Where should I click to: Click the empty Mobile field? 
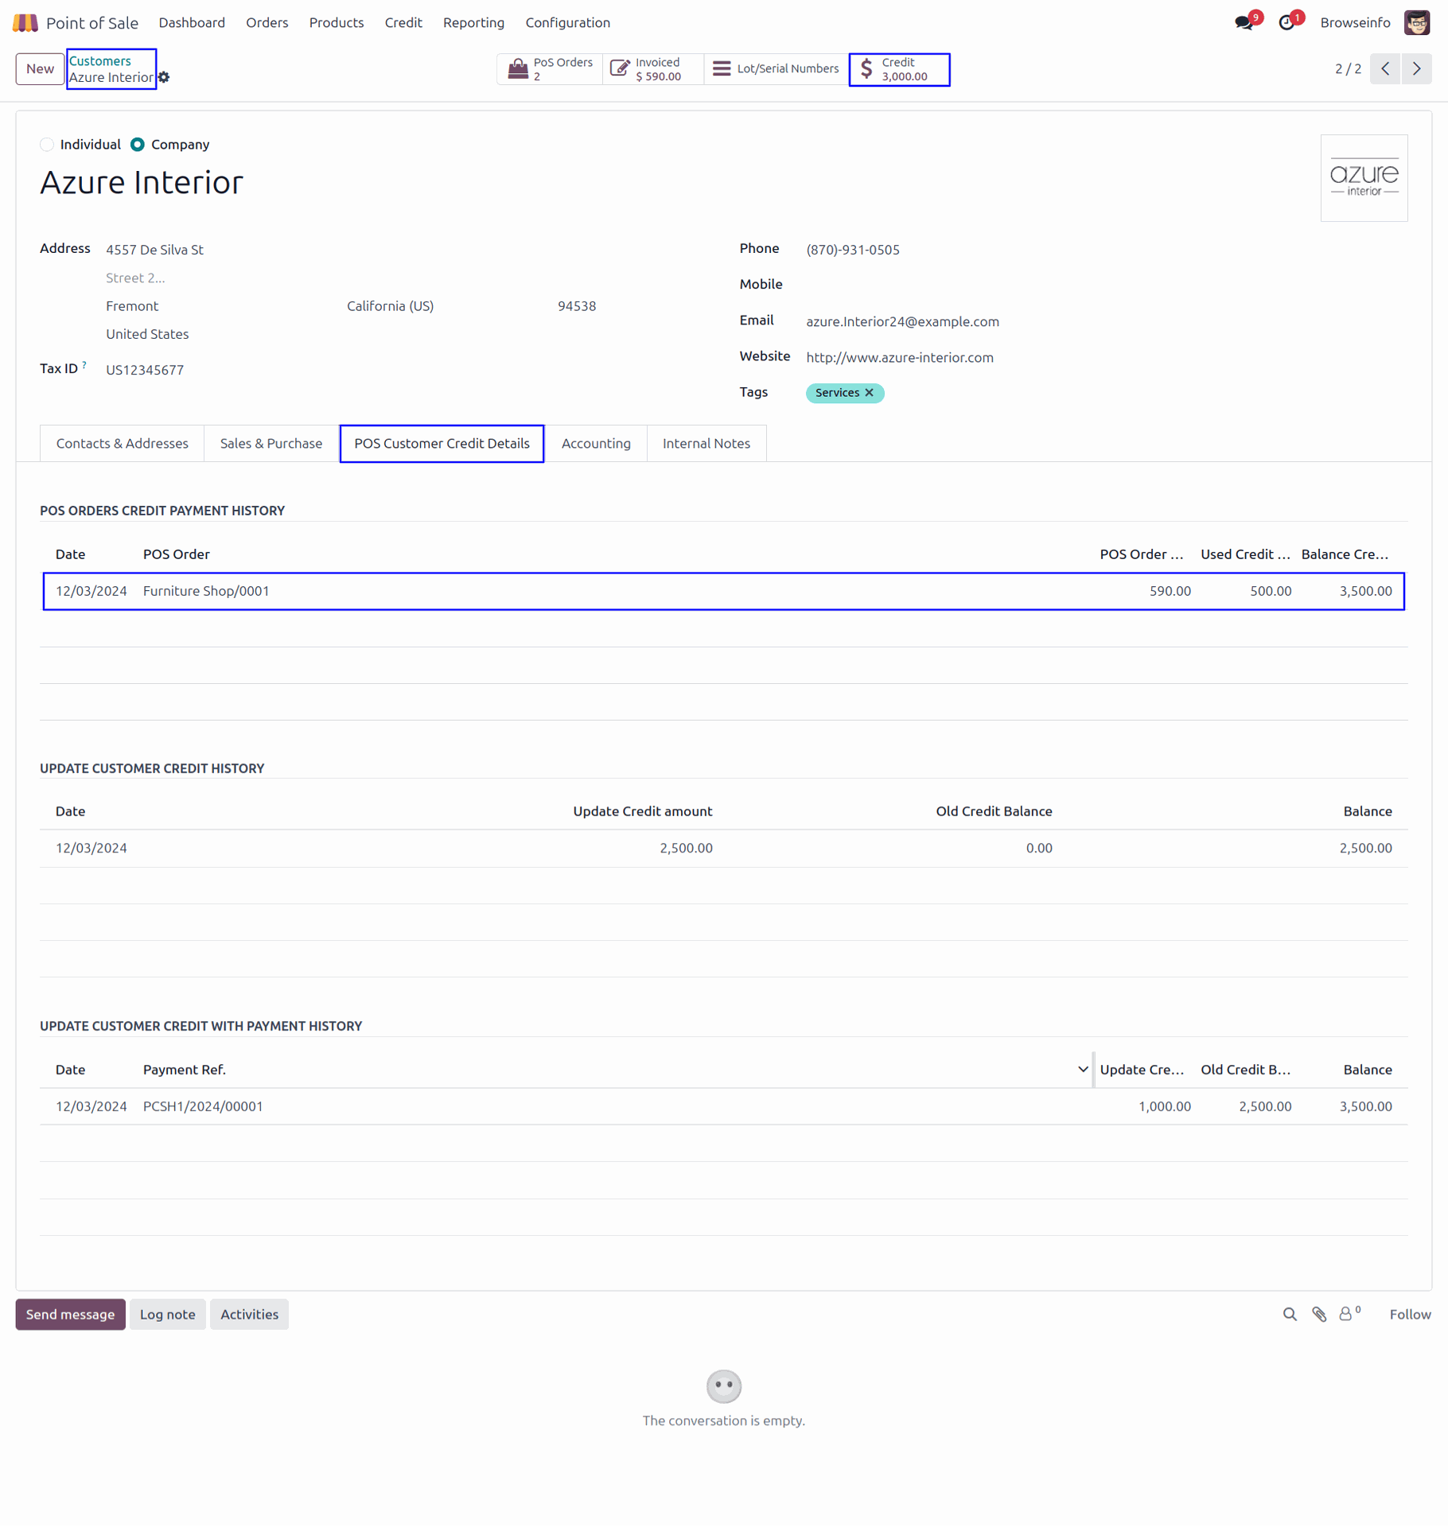(x=1106, y=285)
